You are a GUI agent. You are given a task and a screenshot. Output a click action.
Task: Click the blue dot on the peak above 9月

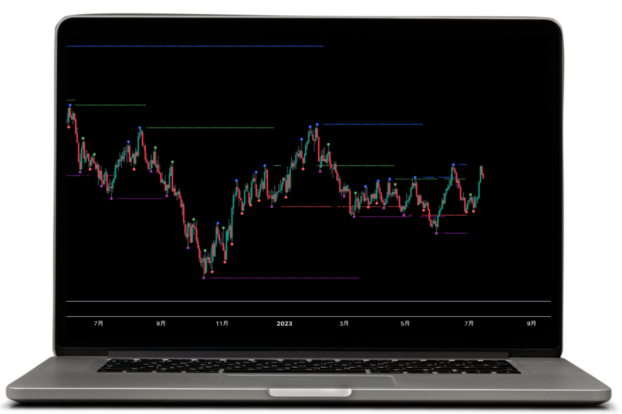pyautogui.click(x=140, y=127)
